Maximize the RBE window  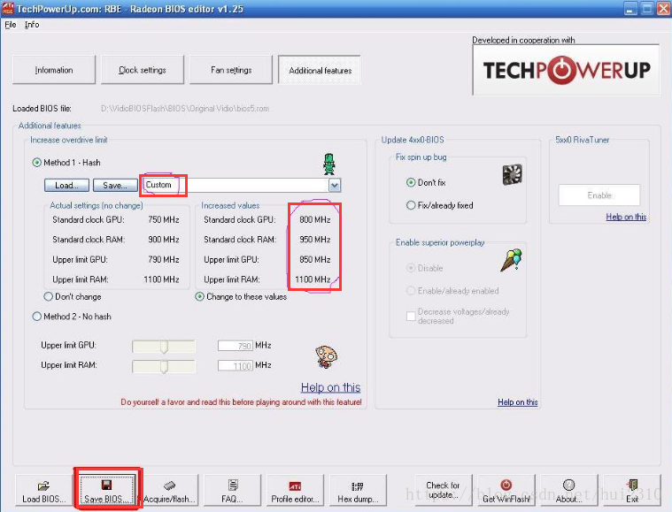click(647, 9)
